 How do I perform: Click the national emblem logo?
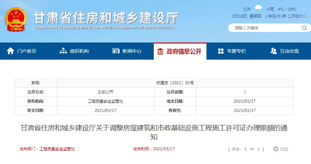point(16,19)
